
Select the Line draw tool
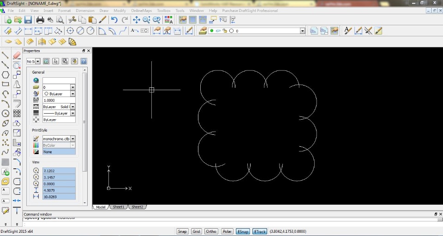coord(5,55)
